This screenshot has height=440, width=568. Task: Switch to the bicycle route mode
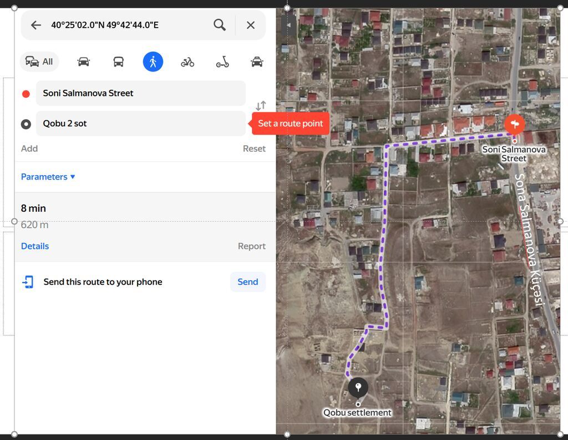[x=187, y=62]
